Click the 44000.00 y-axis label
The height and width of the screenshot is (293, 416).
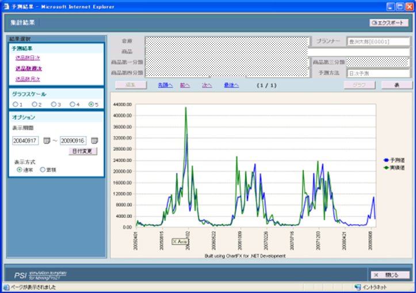point(123,105)
